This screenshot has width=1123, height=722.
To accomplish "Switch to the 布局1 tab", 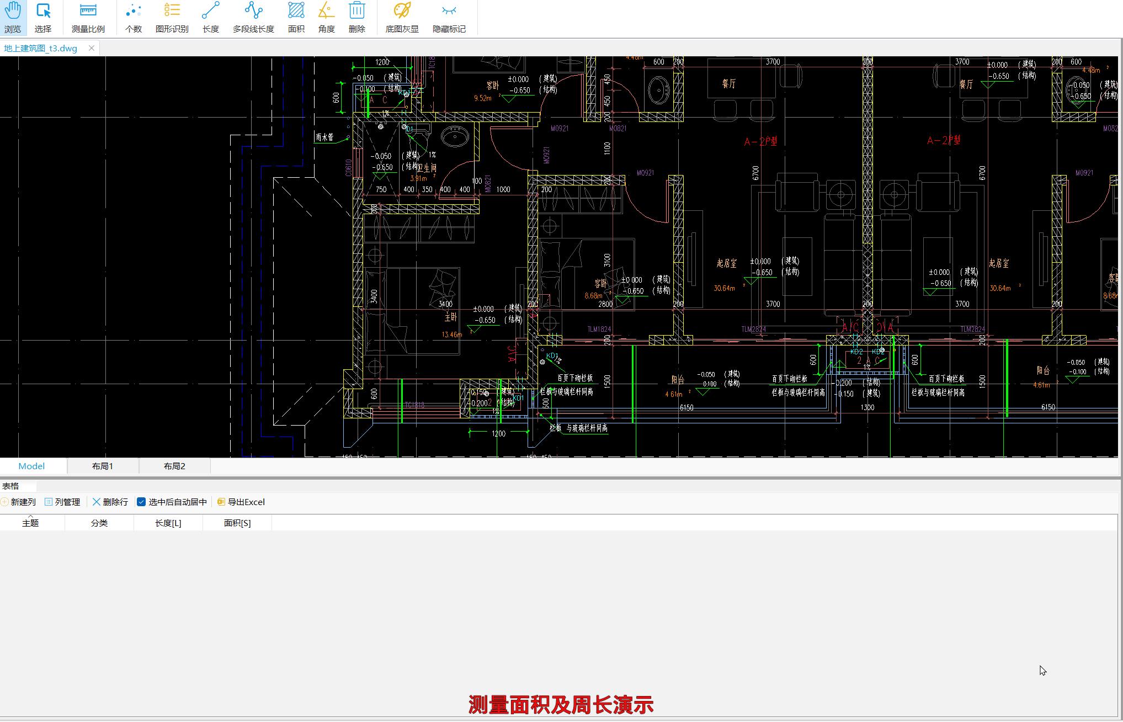I will pyautogui.click(x=103, y=466).
